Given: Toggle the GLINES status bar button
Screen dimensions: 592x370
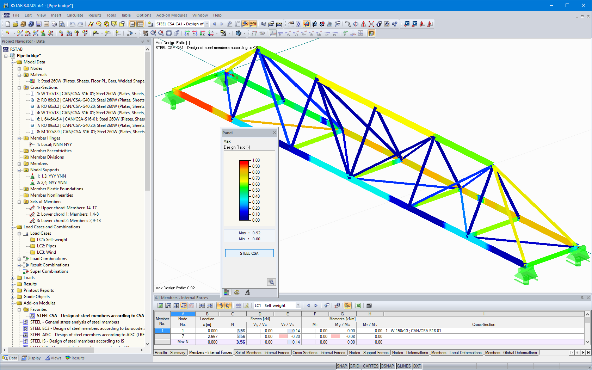Looking at the screenshot, I should click(403, 366).
